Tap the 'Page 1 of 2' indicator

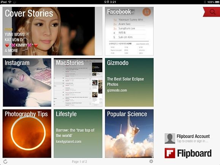pyautogui.click(x=79, y=162)
